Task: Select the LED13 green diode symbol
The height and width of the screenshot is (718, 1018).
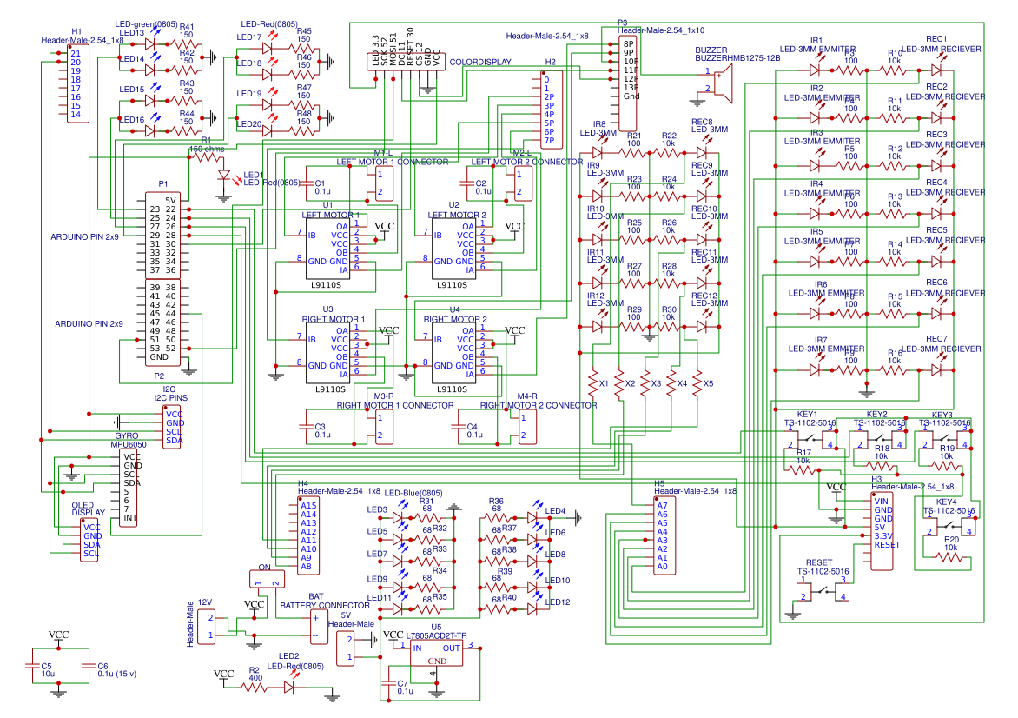Action: 150,44
